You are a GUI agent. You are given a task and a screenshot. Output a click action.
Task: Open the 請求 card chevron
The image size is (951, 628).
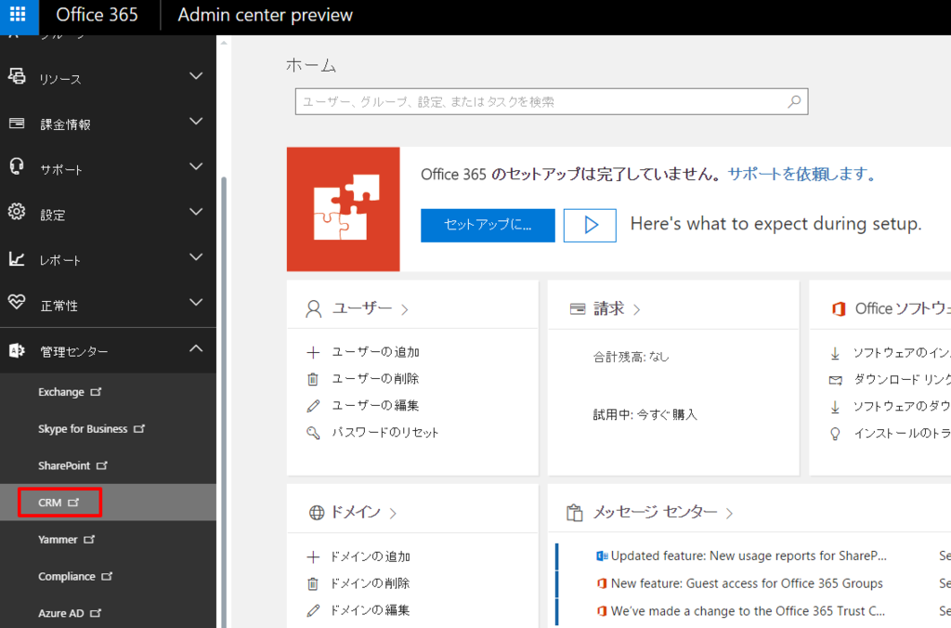[x=636, y=310]
